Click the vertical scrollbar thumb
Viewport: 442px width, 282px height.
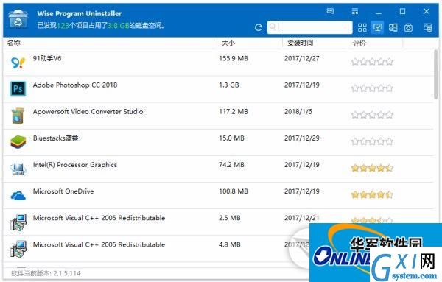coord(436,74)
